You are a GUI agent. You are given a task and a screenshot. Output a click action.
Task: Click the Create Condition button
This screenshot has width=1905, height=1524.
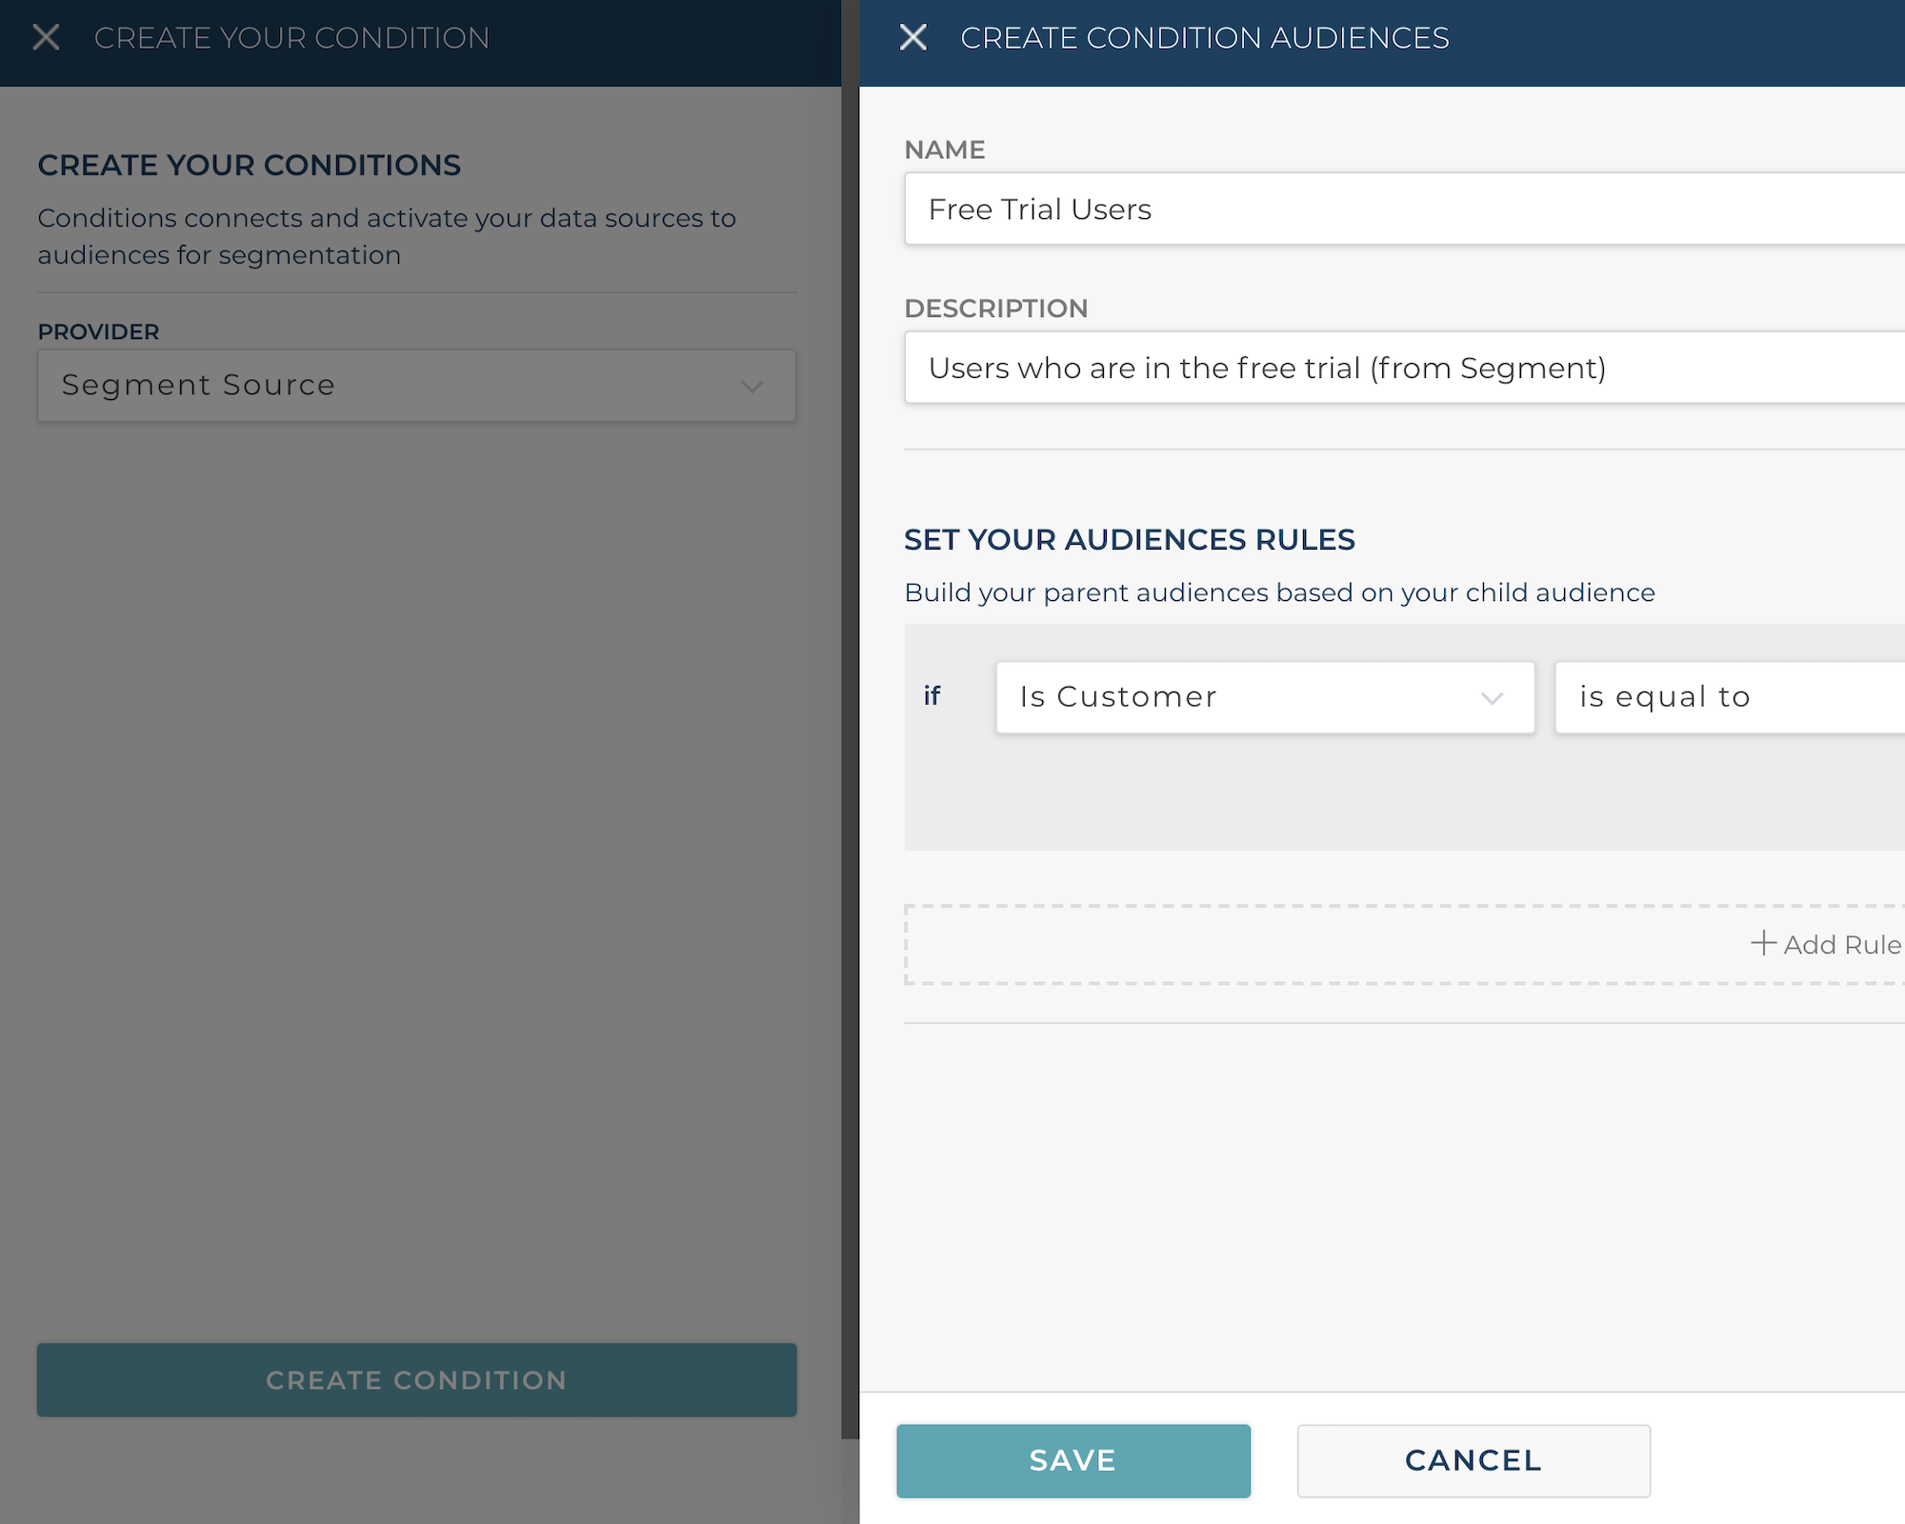416,1380
